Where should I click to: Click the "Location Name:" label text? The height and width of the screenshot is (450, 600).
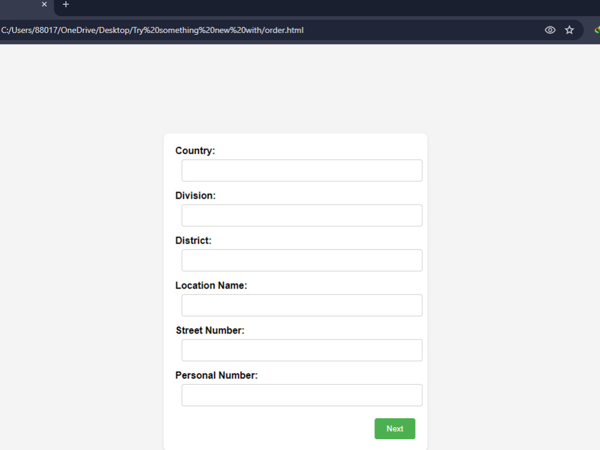(x=211, y=286)
